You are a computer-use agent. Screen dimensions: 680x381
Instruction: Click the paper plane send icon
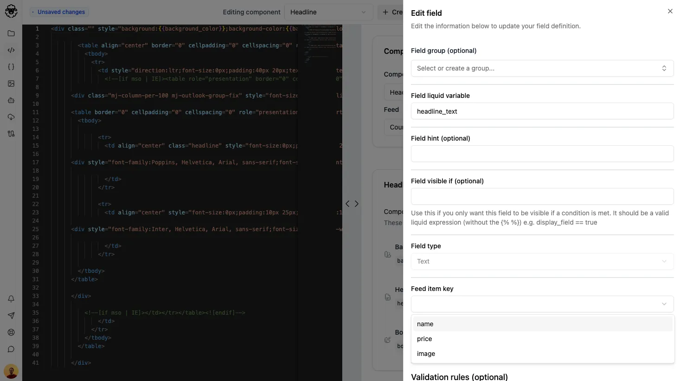(11, 316)
